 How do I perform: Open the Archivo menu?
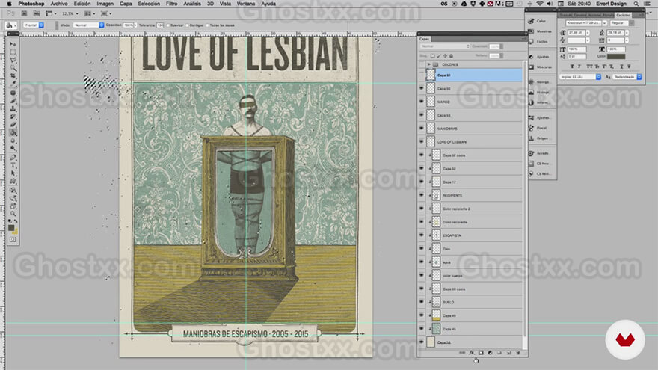(x=59, y=4)
